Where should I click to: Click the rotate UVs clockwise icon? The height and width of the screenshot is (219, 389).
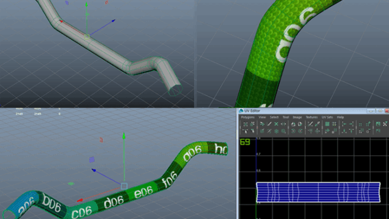(x=300, y=131)
